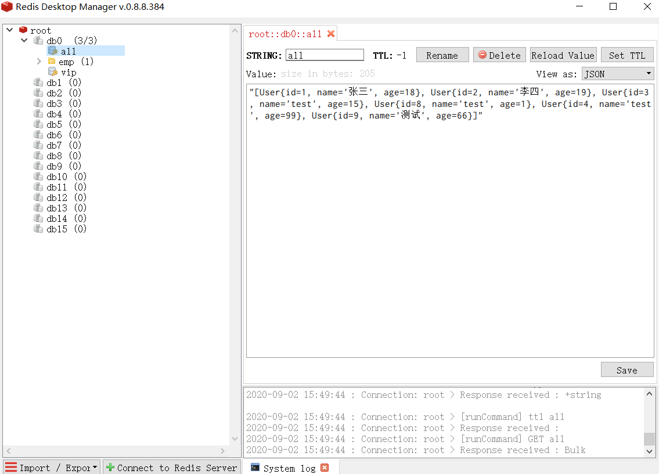The height and width of the screenshot is (474, 659).
Task: Click log line '[runCommand] GET all'
Action: click(x=512, y=439)
